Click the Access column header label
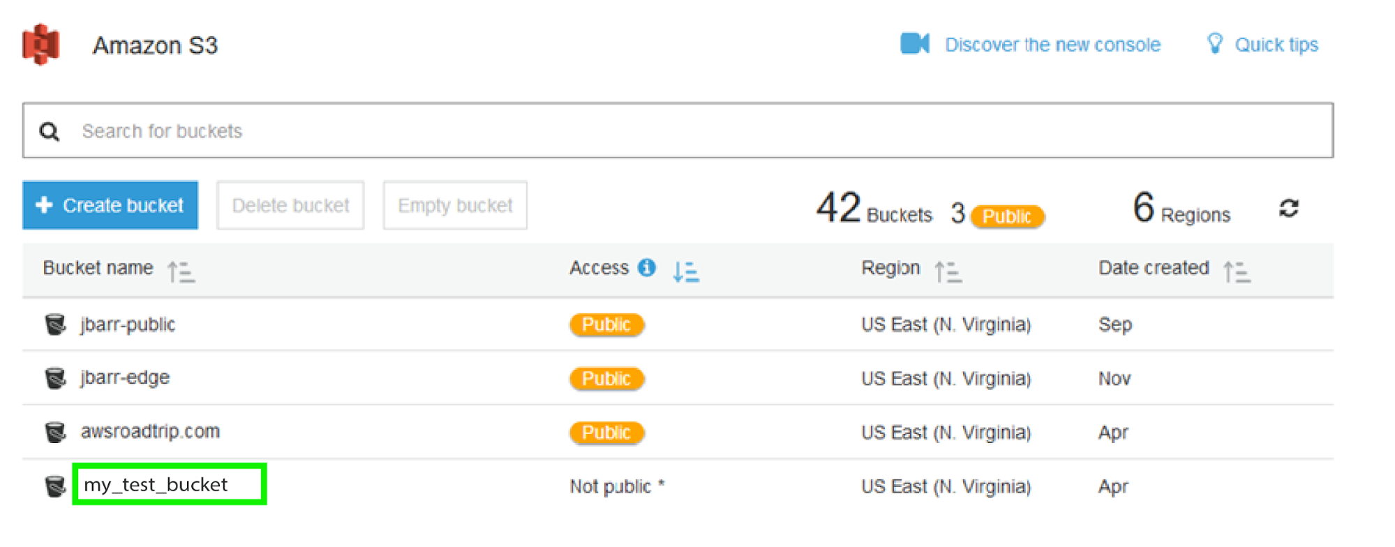 pyautogui.click(x=599, y=268)
